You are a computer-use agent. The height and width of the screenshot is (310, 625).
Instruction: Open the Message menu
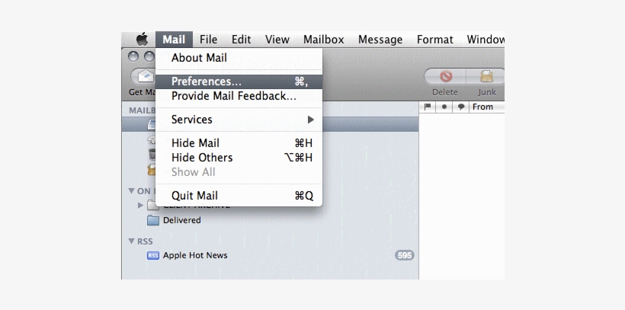[380, 40]
